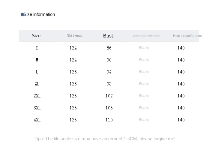Choose the XL size row label
This screenshot has width=224, height=152.
click(x=37, y=84)
